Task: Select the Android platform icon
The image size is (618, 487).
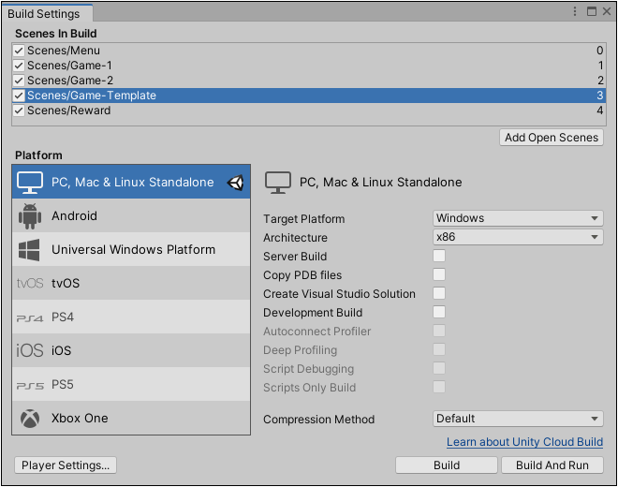Action: pyautogui.click(x=30, y=216)
